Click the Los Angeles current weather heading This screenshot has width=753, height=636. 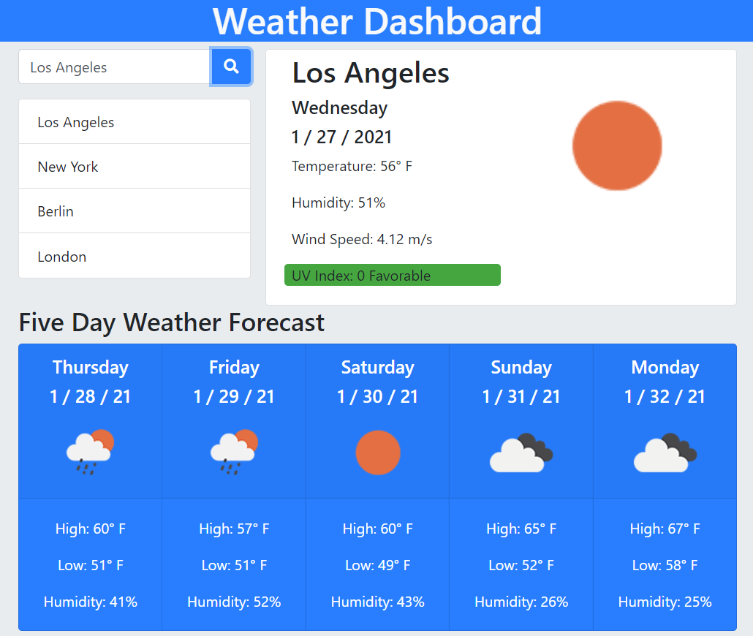pos(371,73)
